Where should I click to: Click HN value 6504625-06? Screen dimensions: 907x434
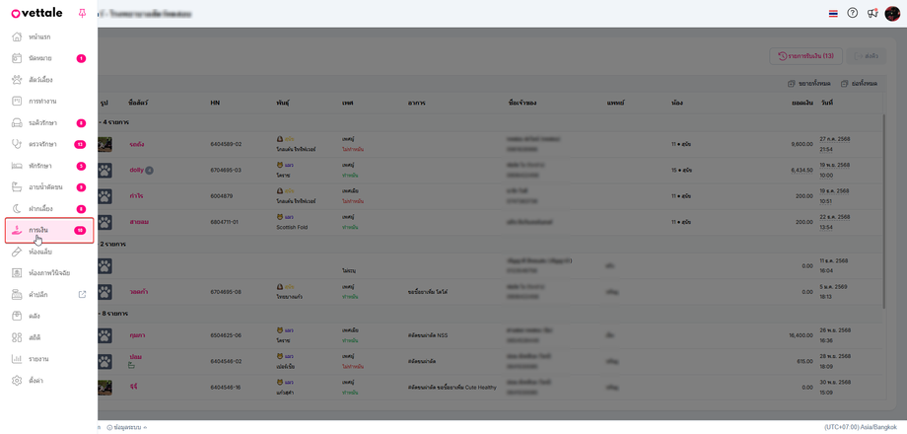tap(226, 335)
